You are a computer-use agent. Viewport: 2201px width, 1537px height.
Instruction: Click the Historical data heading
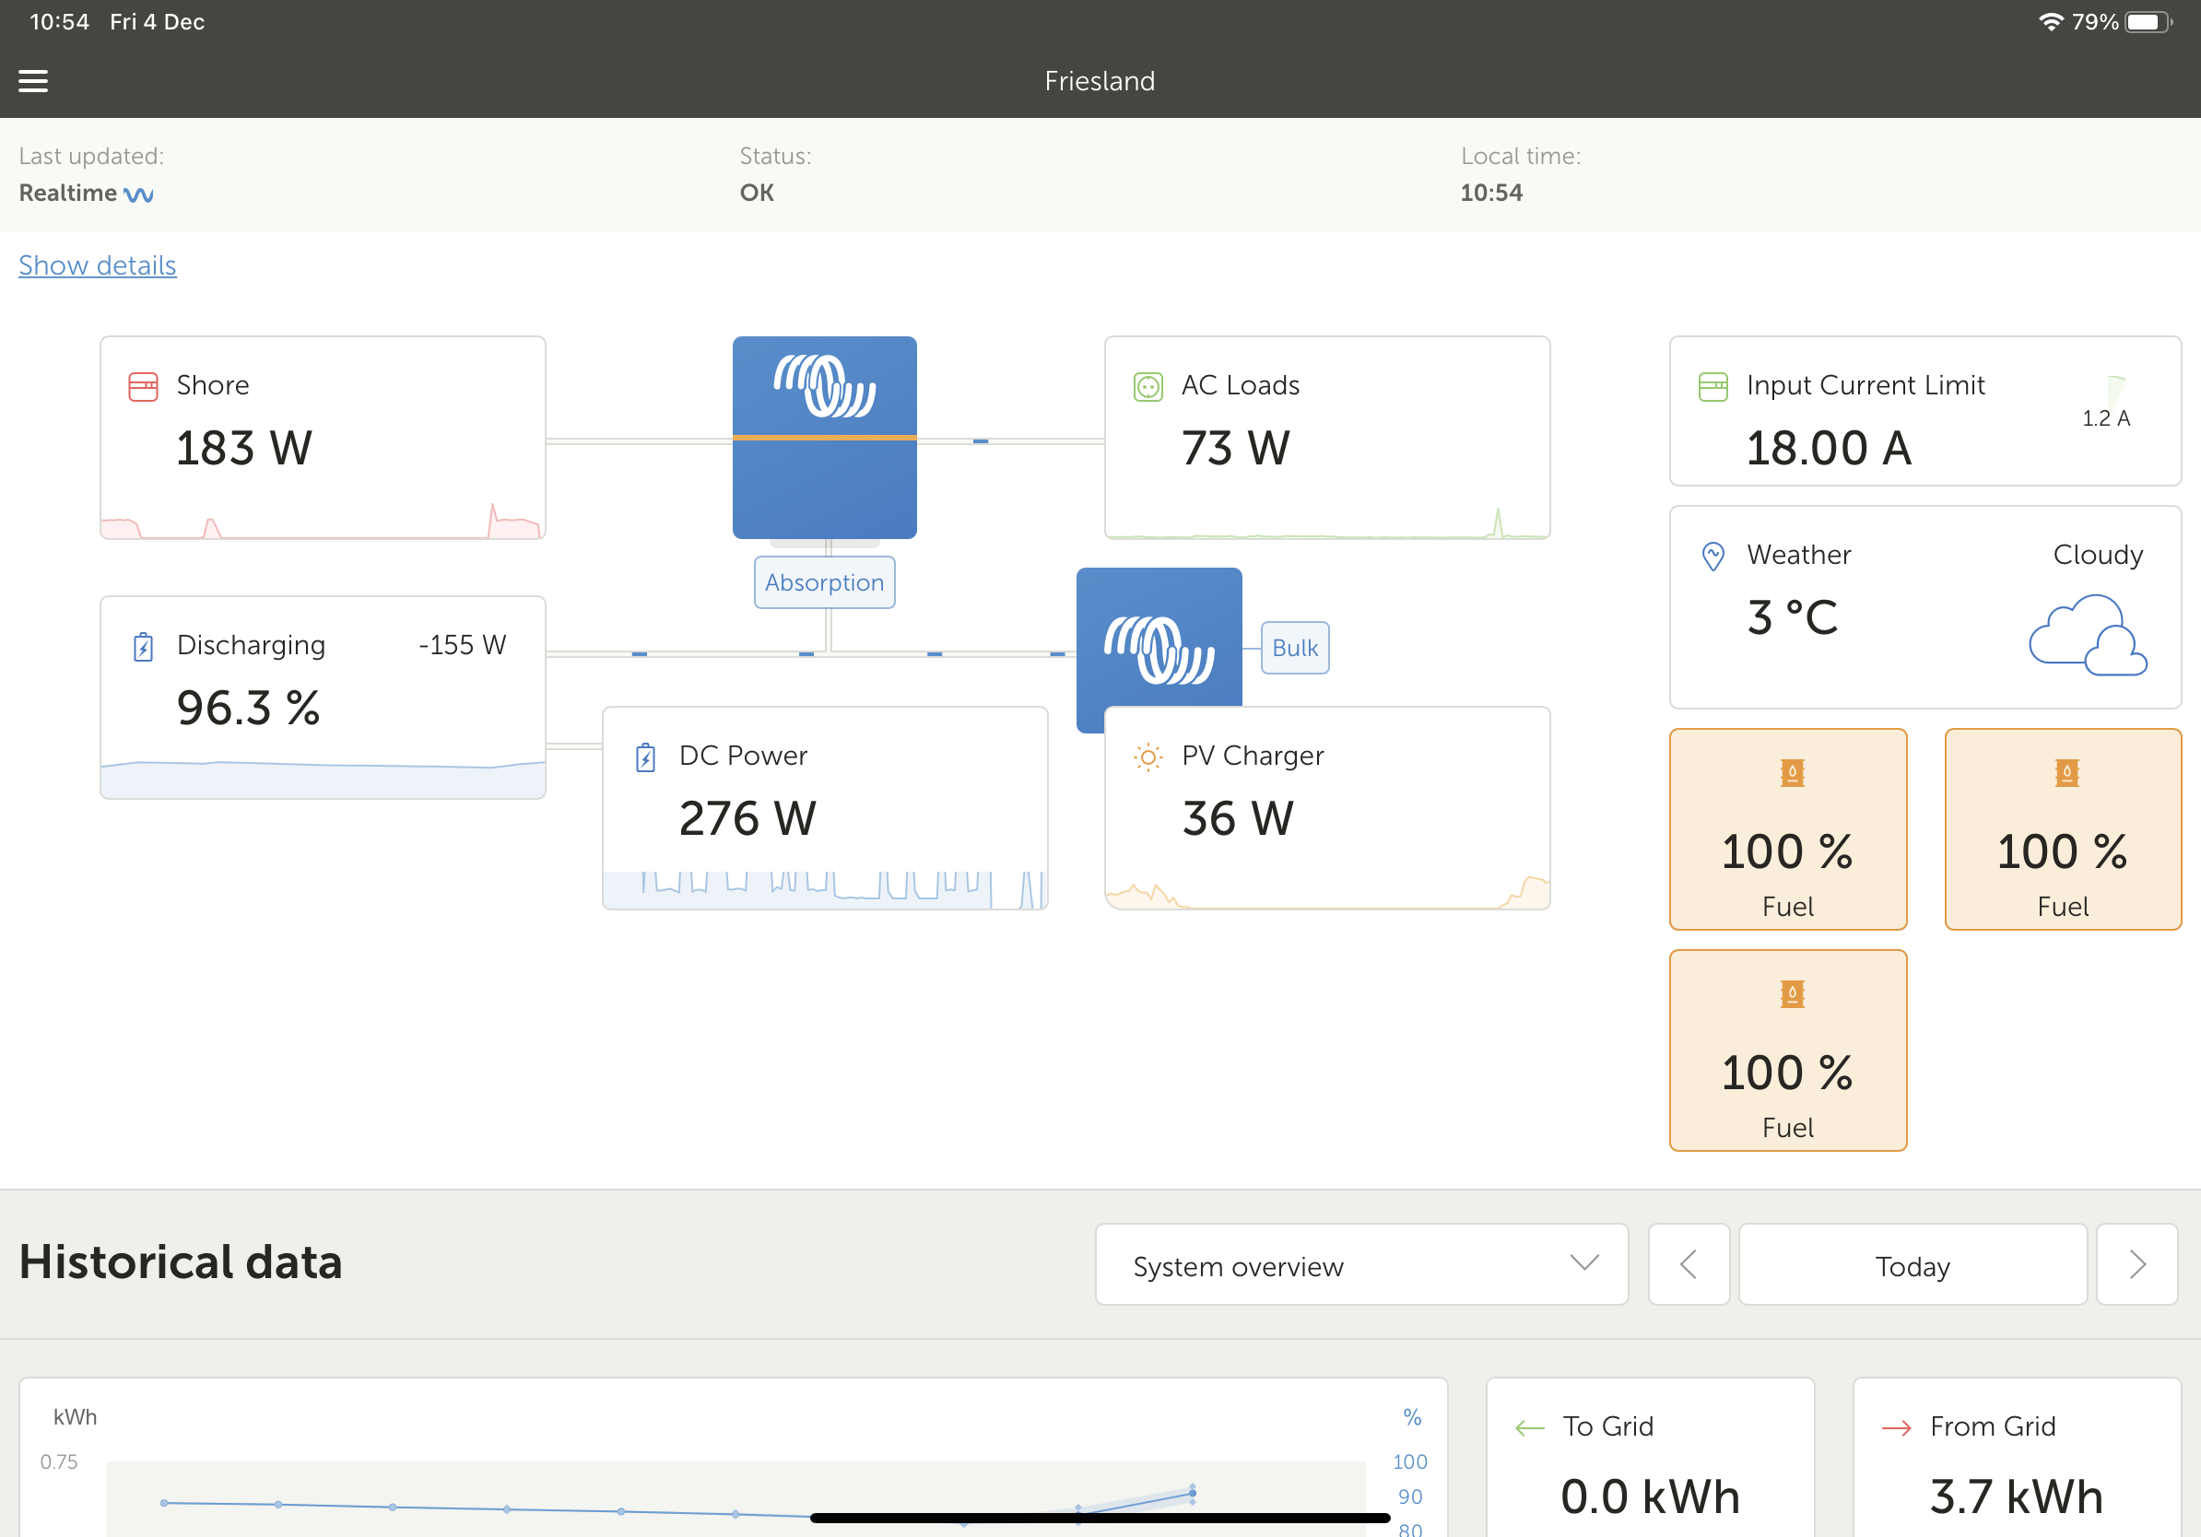pos(181,1263)
